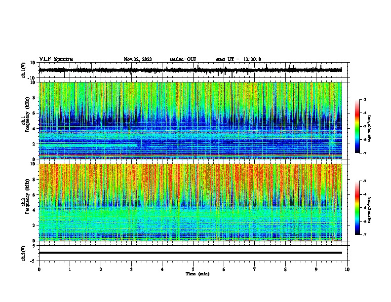Click time axis tick label "1"
The height and width of the screenshot is (302, 391).
(70, 269)
